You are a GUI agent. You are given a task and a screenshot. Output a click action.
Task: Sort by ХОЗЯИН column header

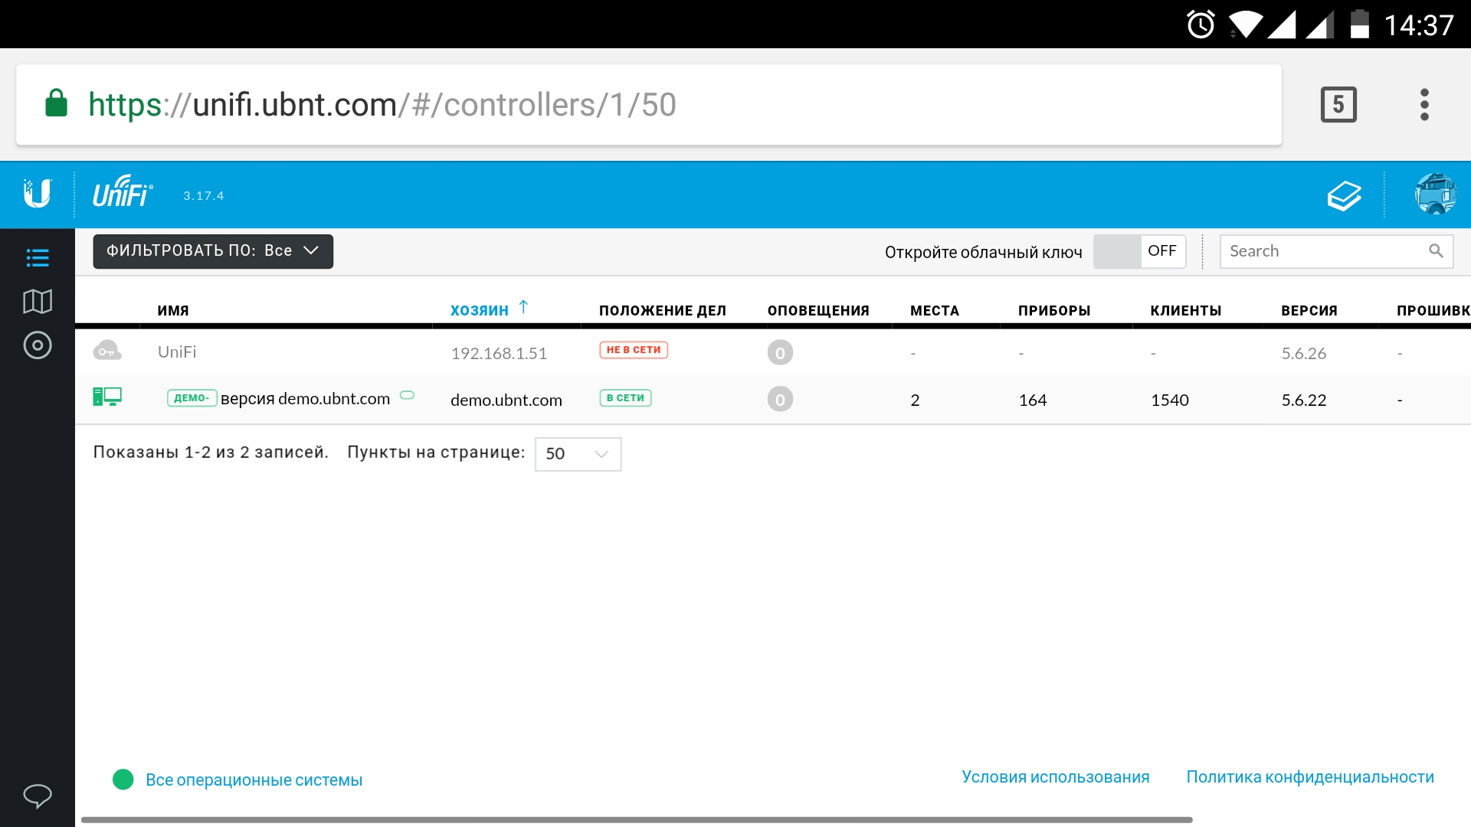click(480, 311)
